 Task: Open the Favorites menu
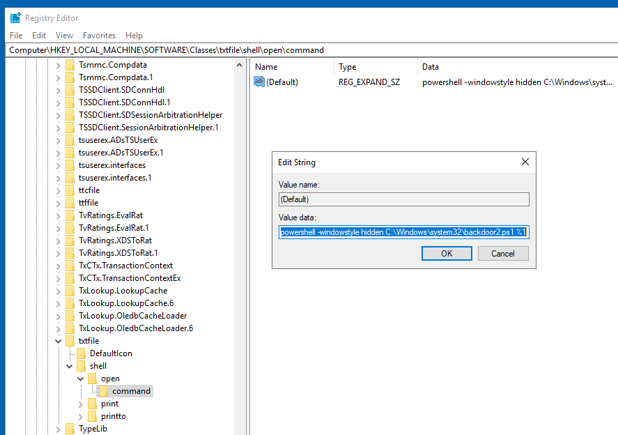point(99,36)
